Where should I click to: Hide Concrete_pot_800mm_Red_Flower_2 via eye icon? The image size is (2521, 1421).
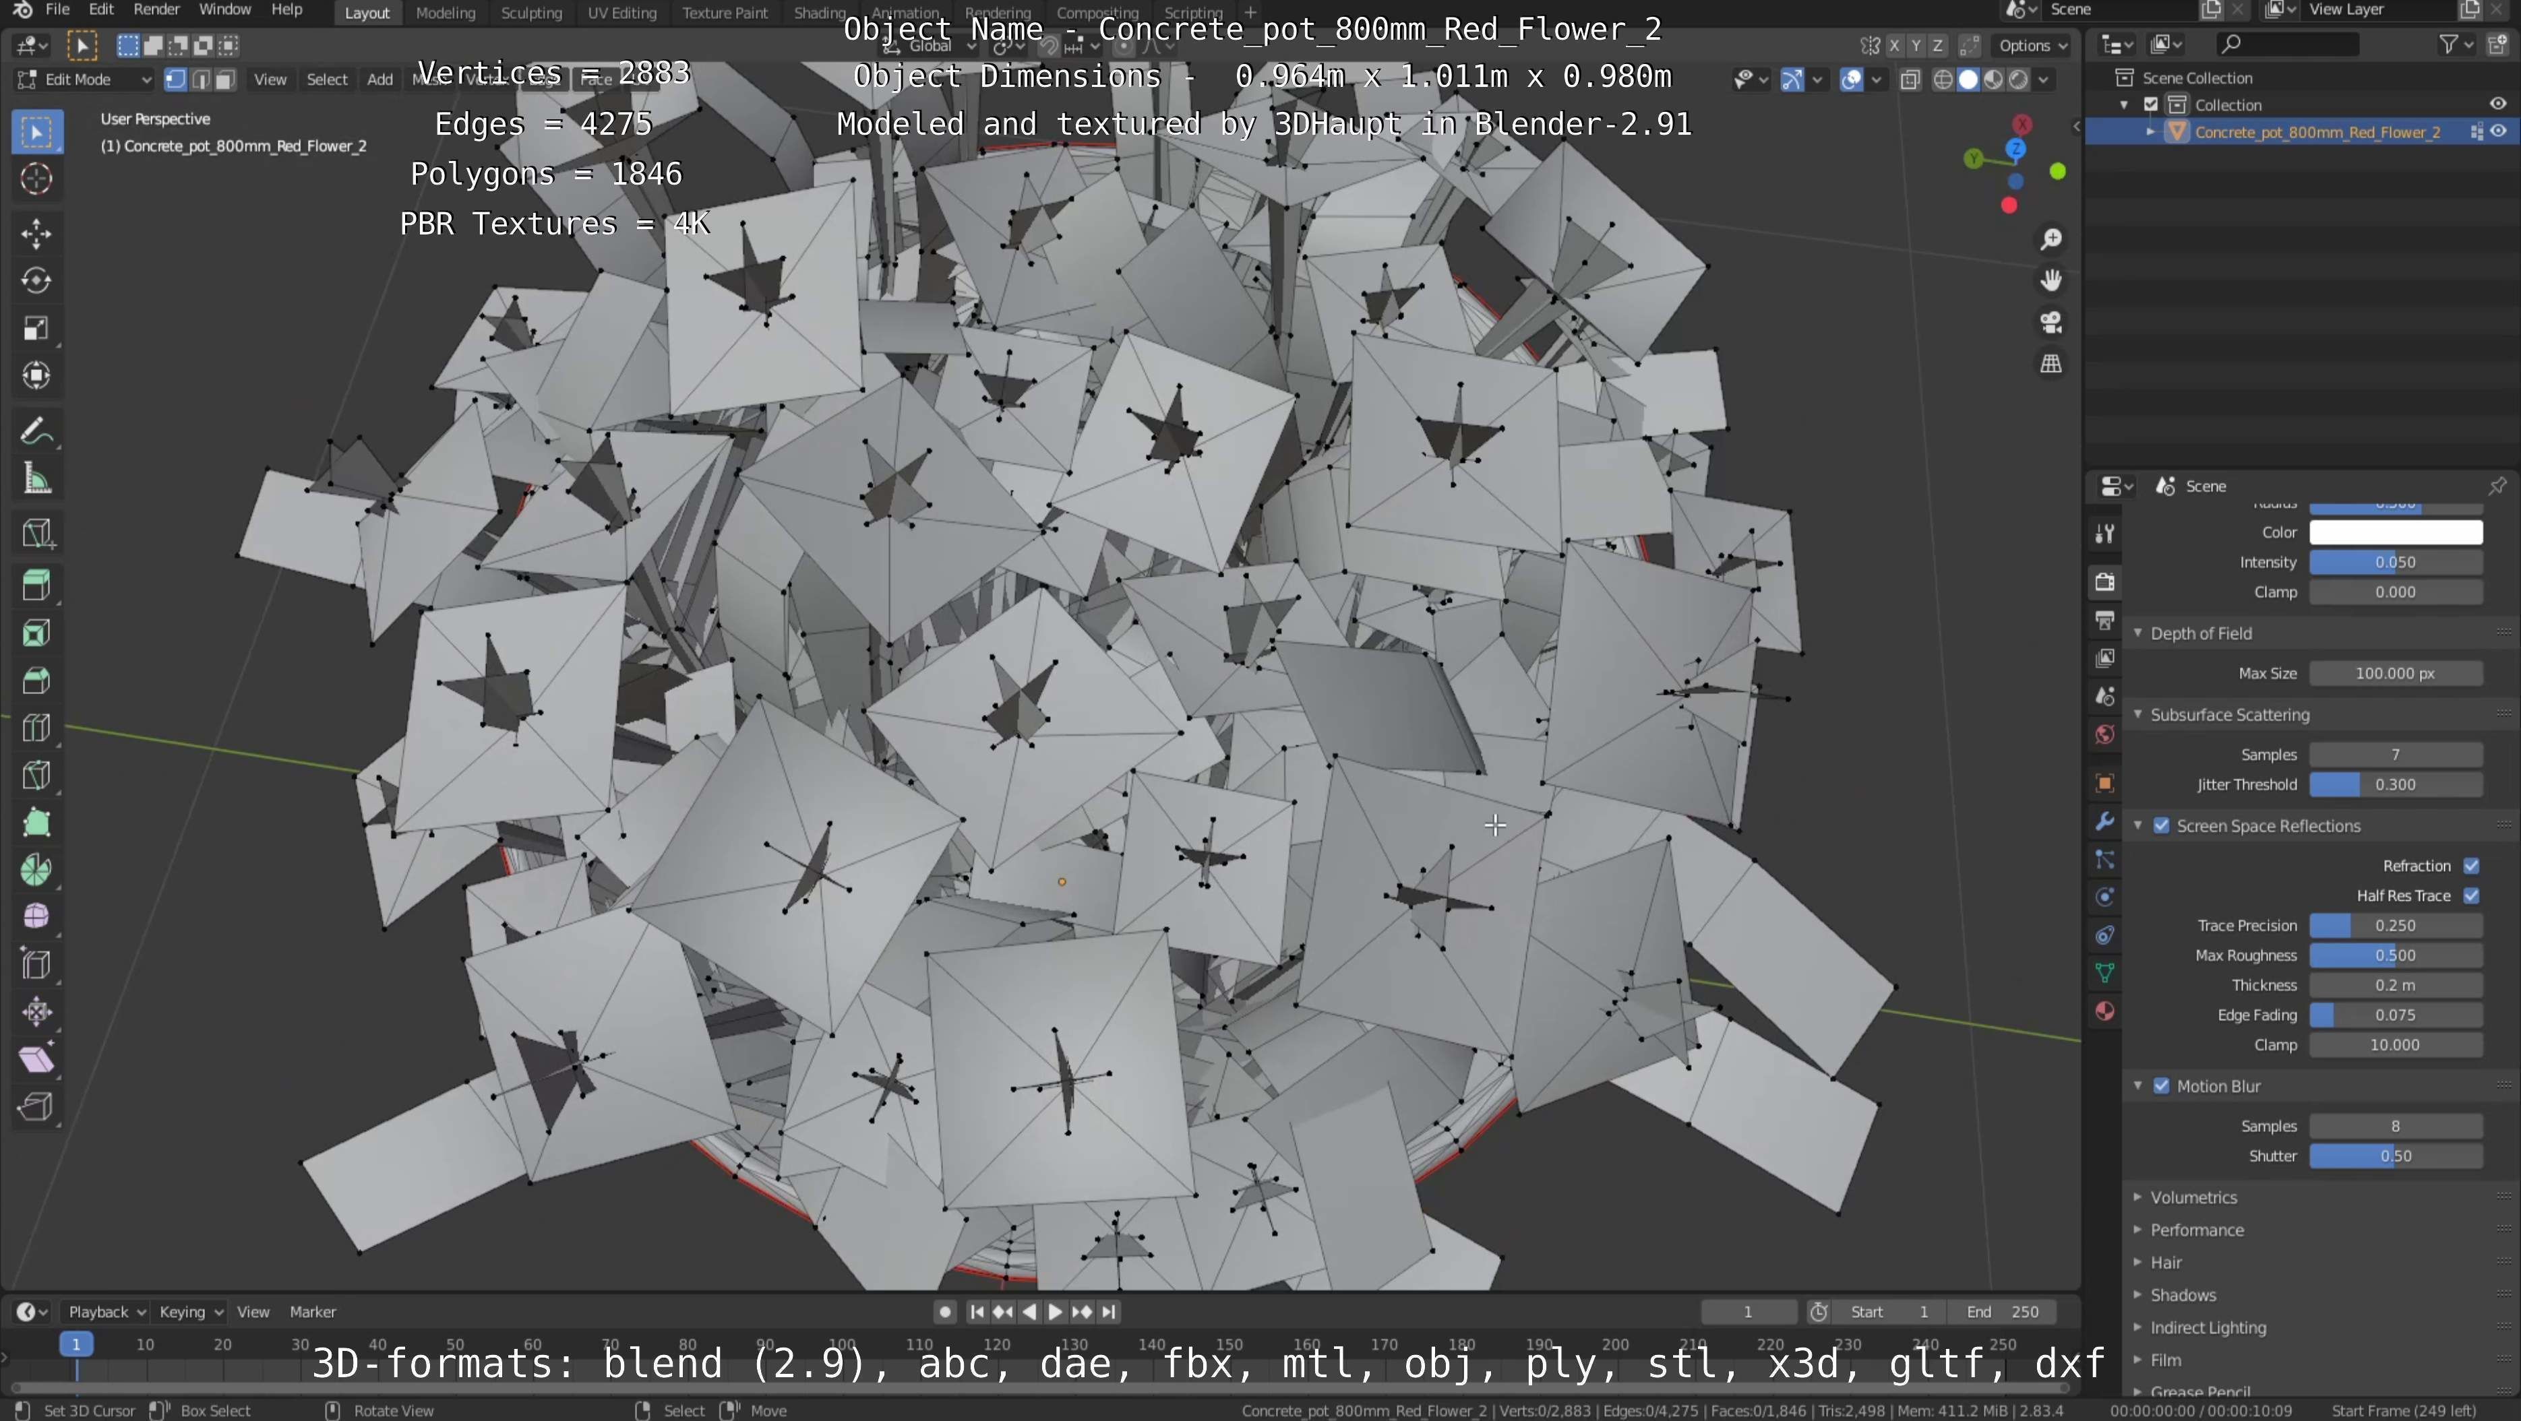(x=2497, y=132)
